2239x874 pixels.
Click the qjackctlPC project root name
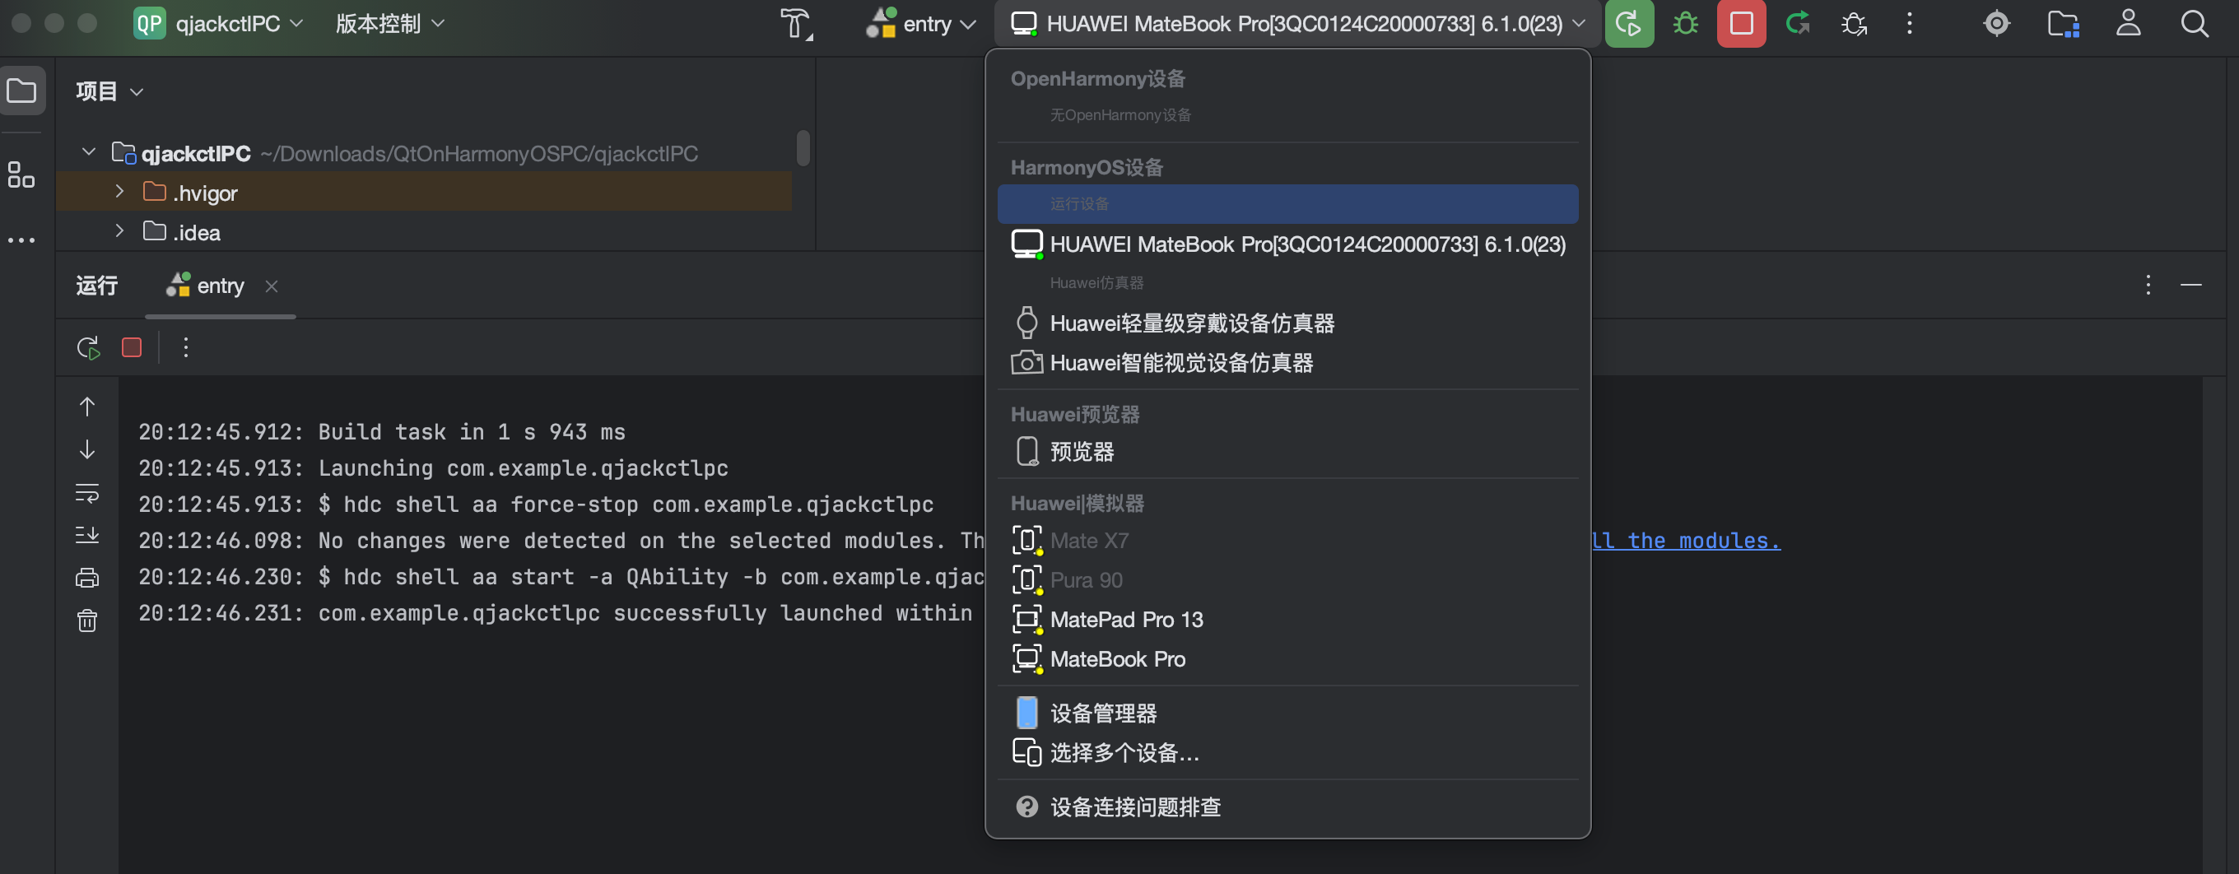tap(196, 154)
